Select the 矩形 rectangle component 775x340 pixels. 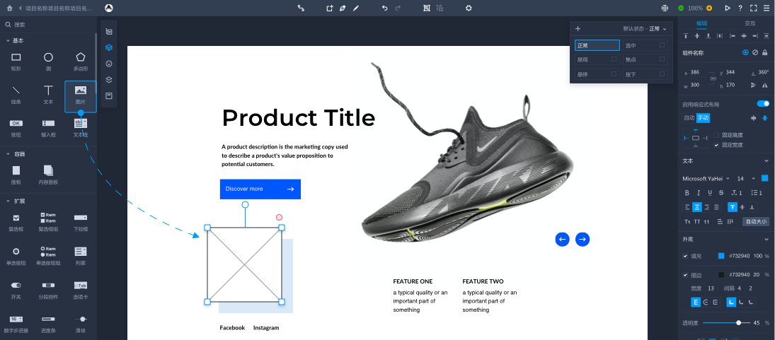tap(16, 61)
